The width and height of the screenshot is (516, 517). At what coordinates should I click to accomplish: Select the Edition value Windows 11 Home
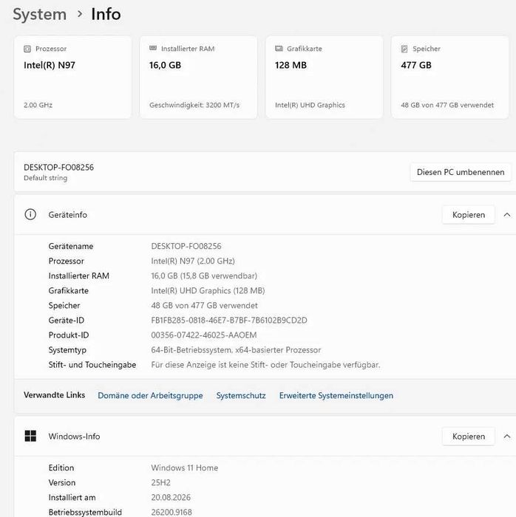[x=184, y=468]
